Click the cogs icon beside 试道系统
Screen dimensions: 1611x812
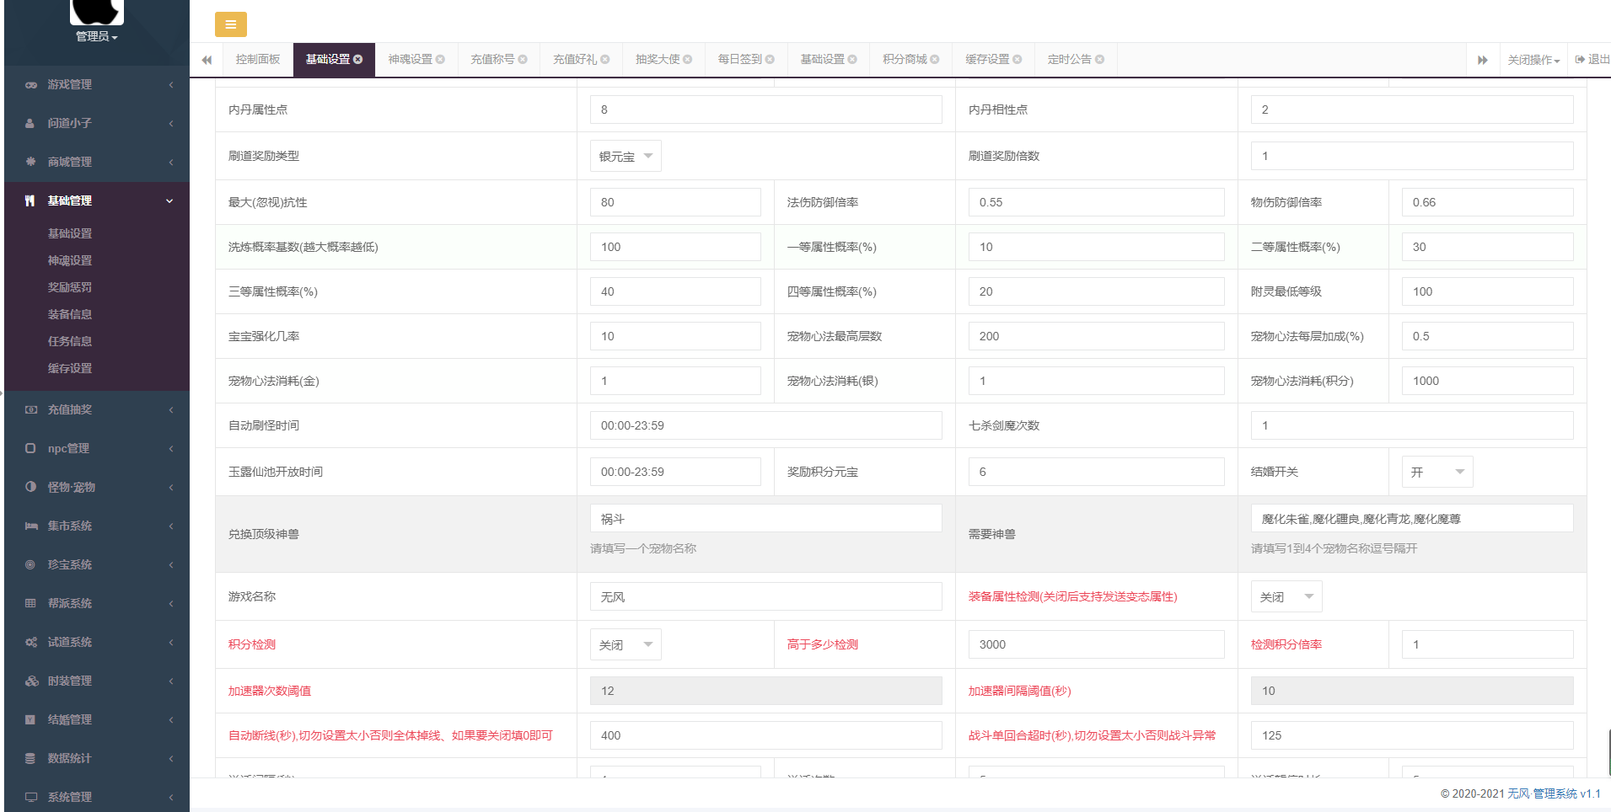(31, 642)
